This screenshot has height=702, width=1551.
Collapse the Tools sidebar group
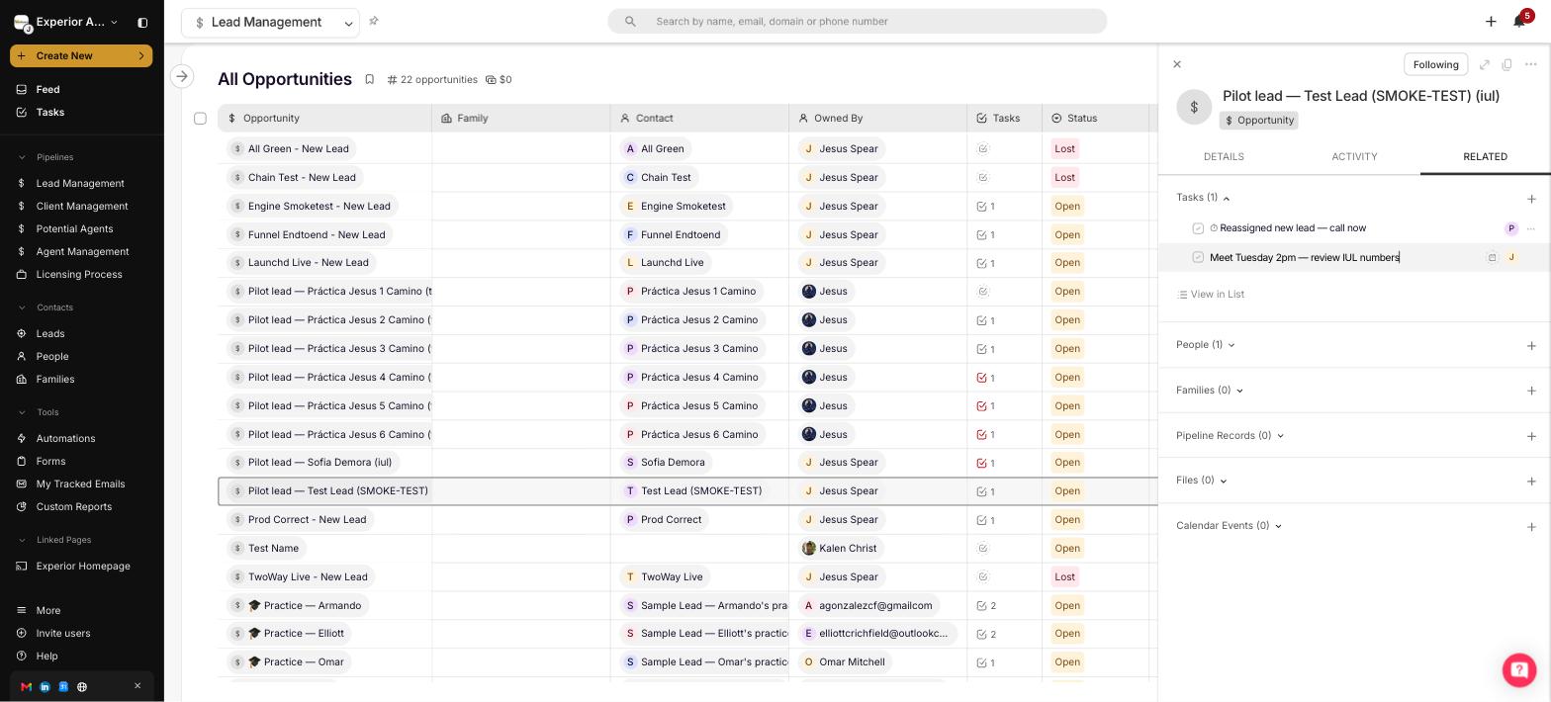(x=23, y=412)
